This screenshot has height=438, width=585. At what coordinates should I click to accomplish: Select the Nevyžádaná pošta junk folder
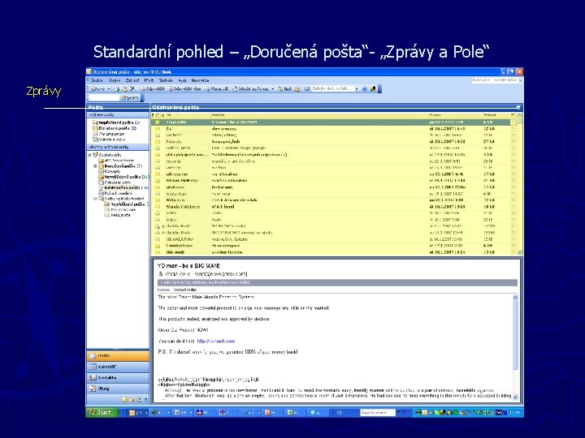point(123,177)
